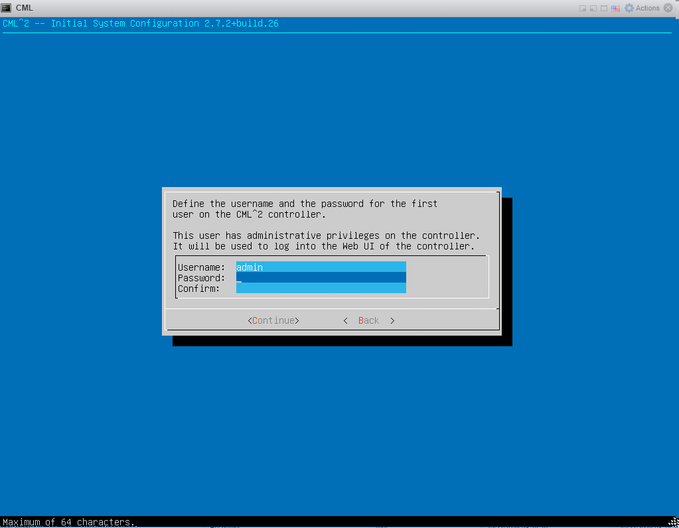
Task: Click the first console size icon
Action: pyautogui.click(x=583, y=8)
